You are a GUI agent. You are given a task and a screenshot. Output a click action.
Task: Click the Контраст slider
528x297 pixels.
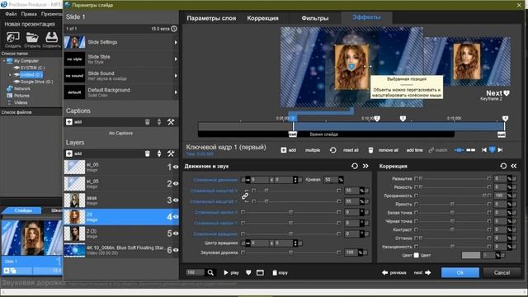[452, 229]
